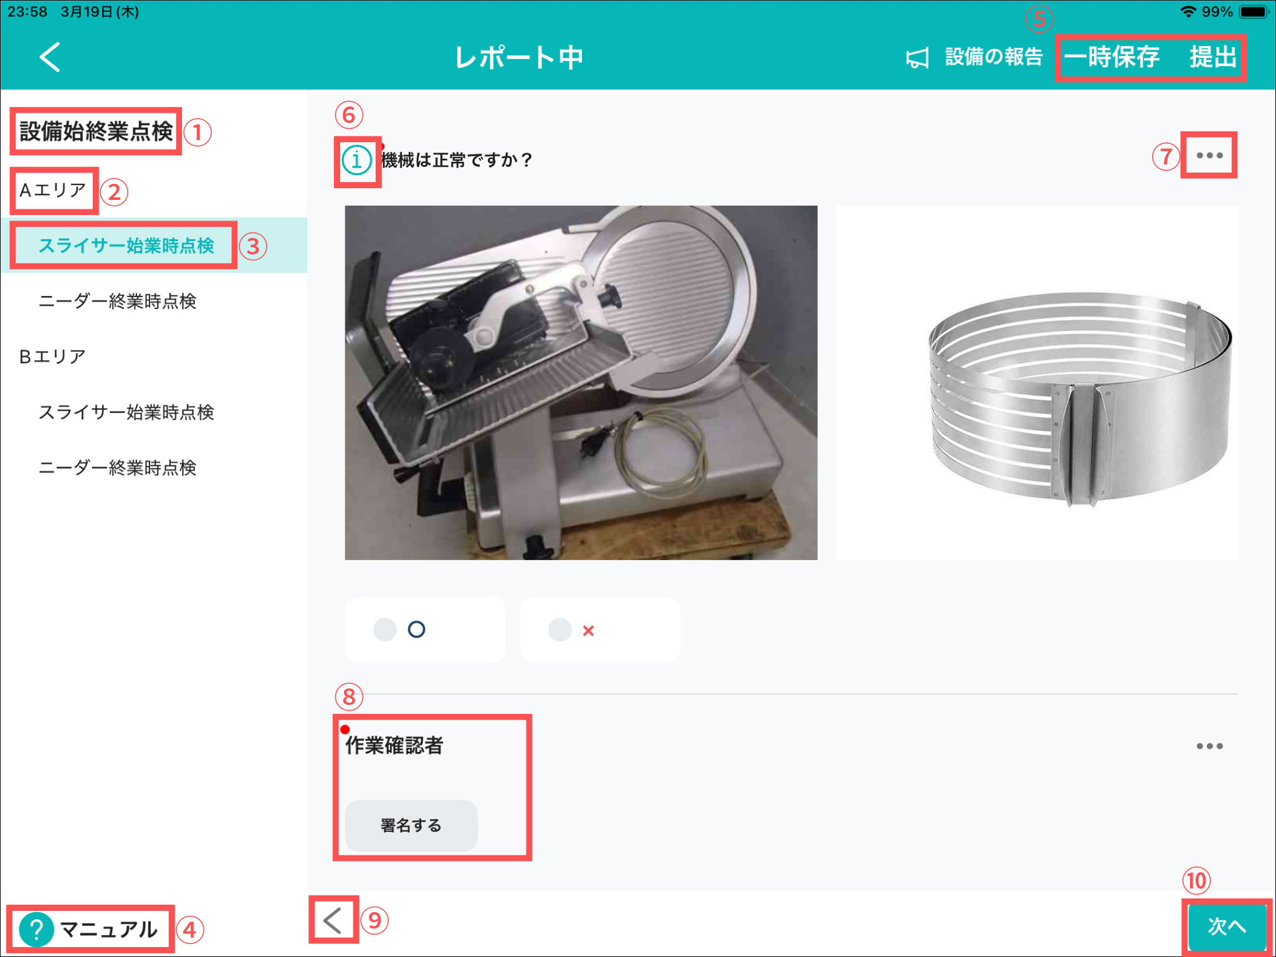Open the info icon beside 機械は正常ですか
Screen dimensions: 1276x957
[356, 160]
